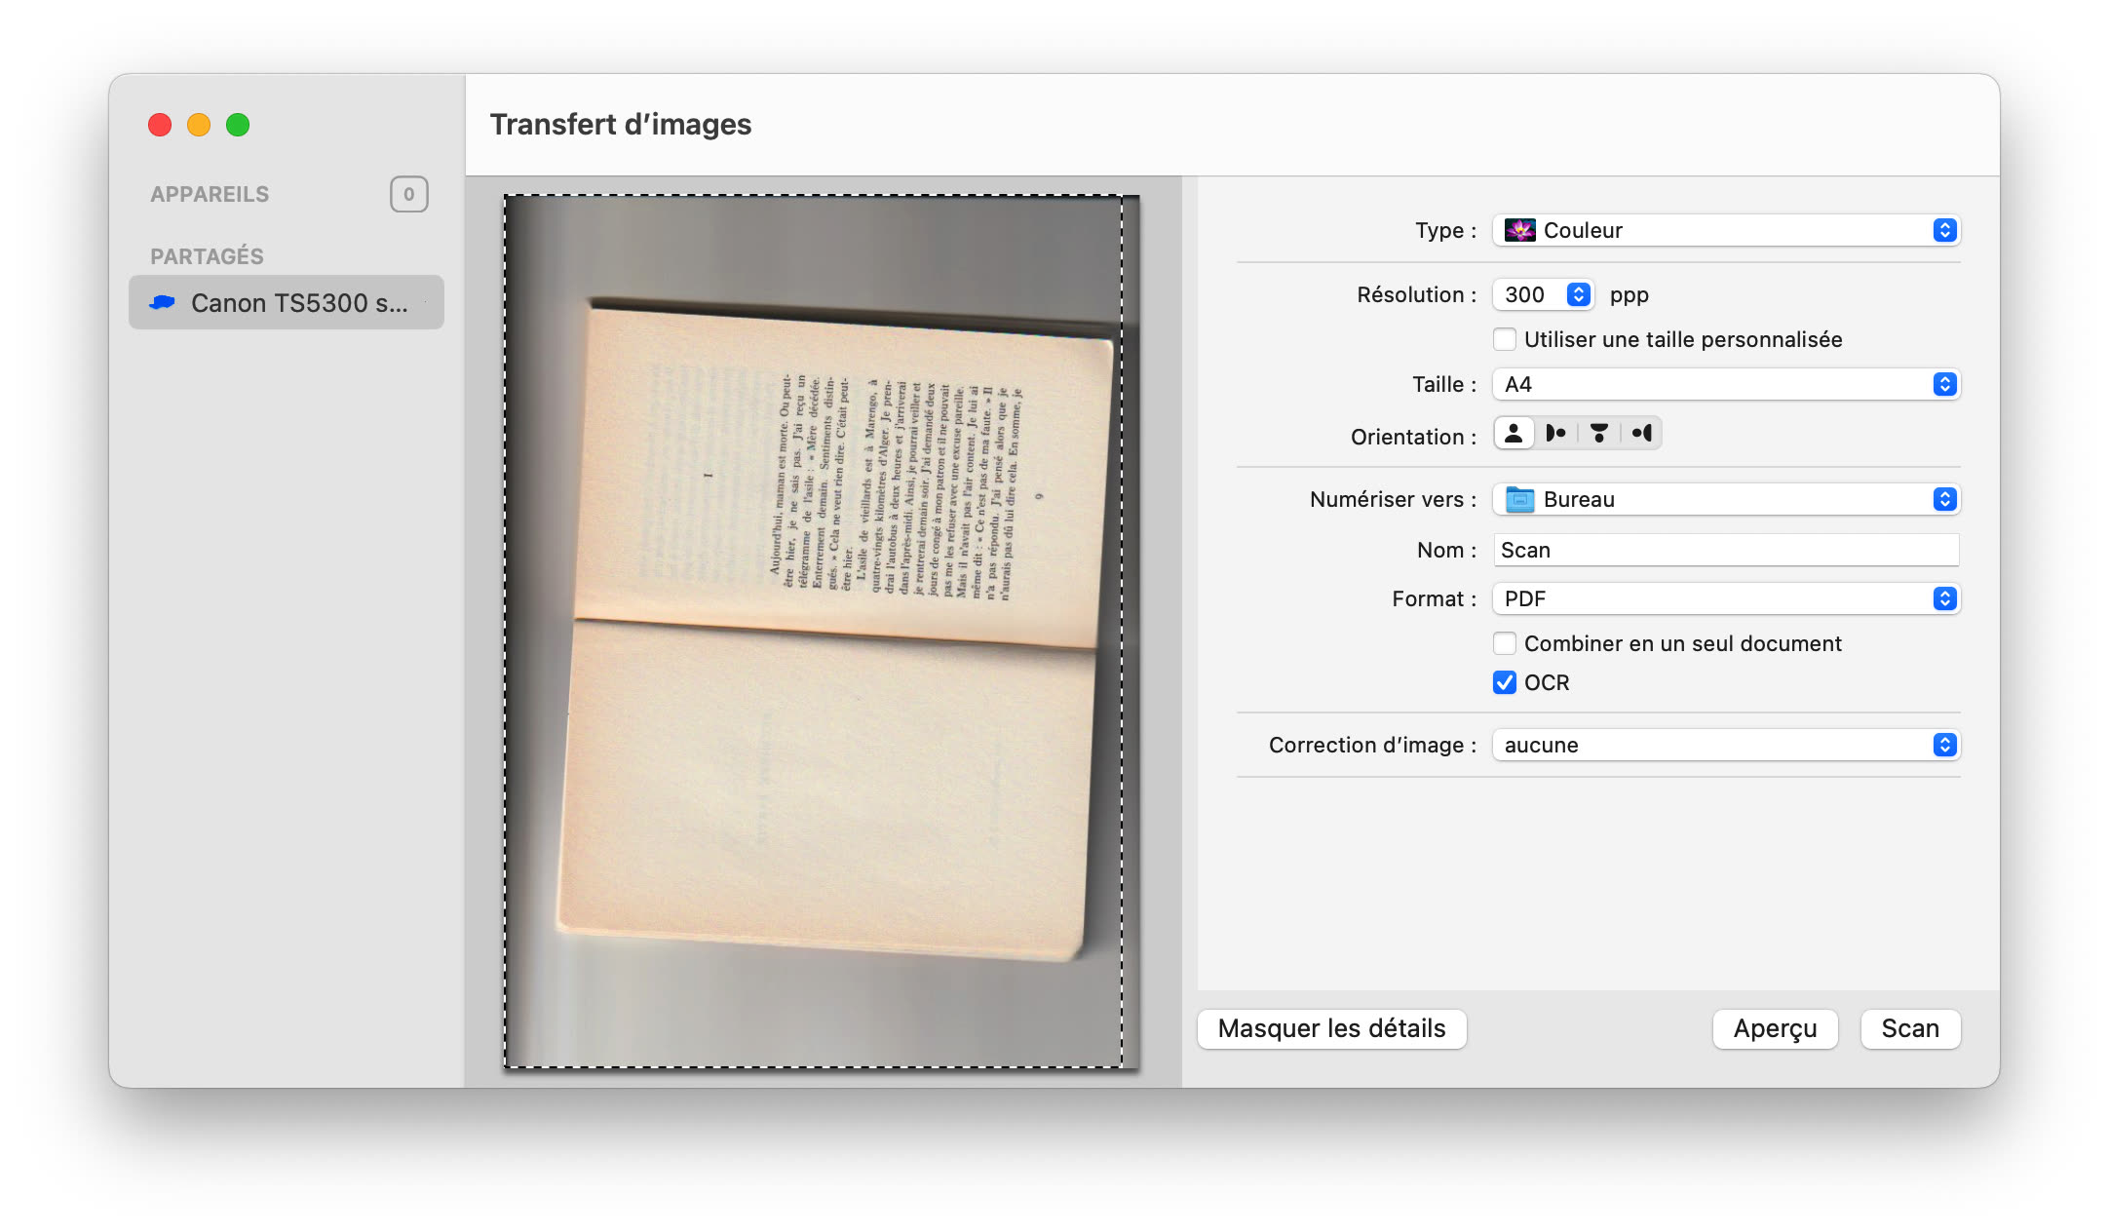Click the Couleur flower icon
Viewport: 2109px width, 1232px height.
click(x=1519, y=230)
